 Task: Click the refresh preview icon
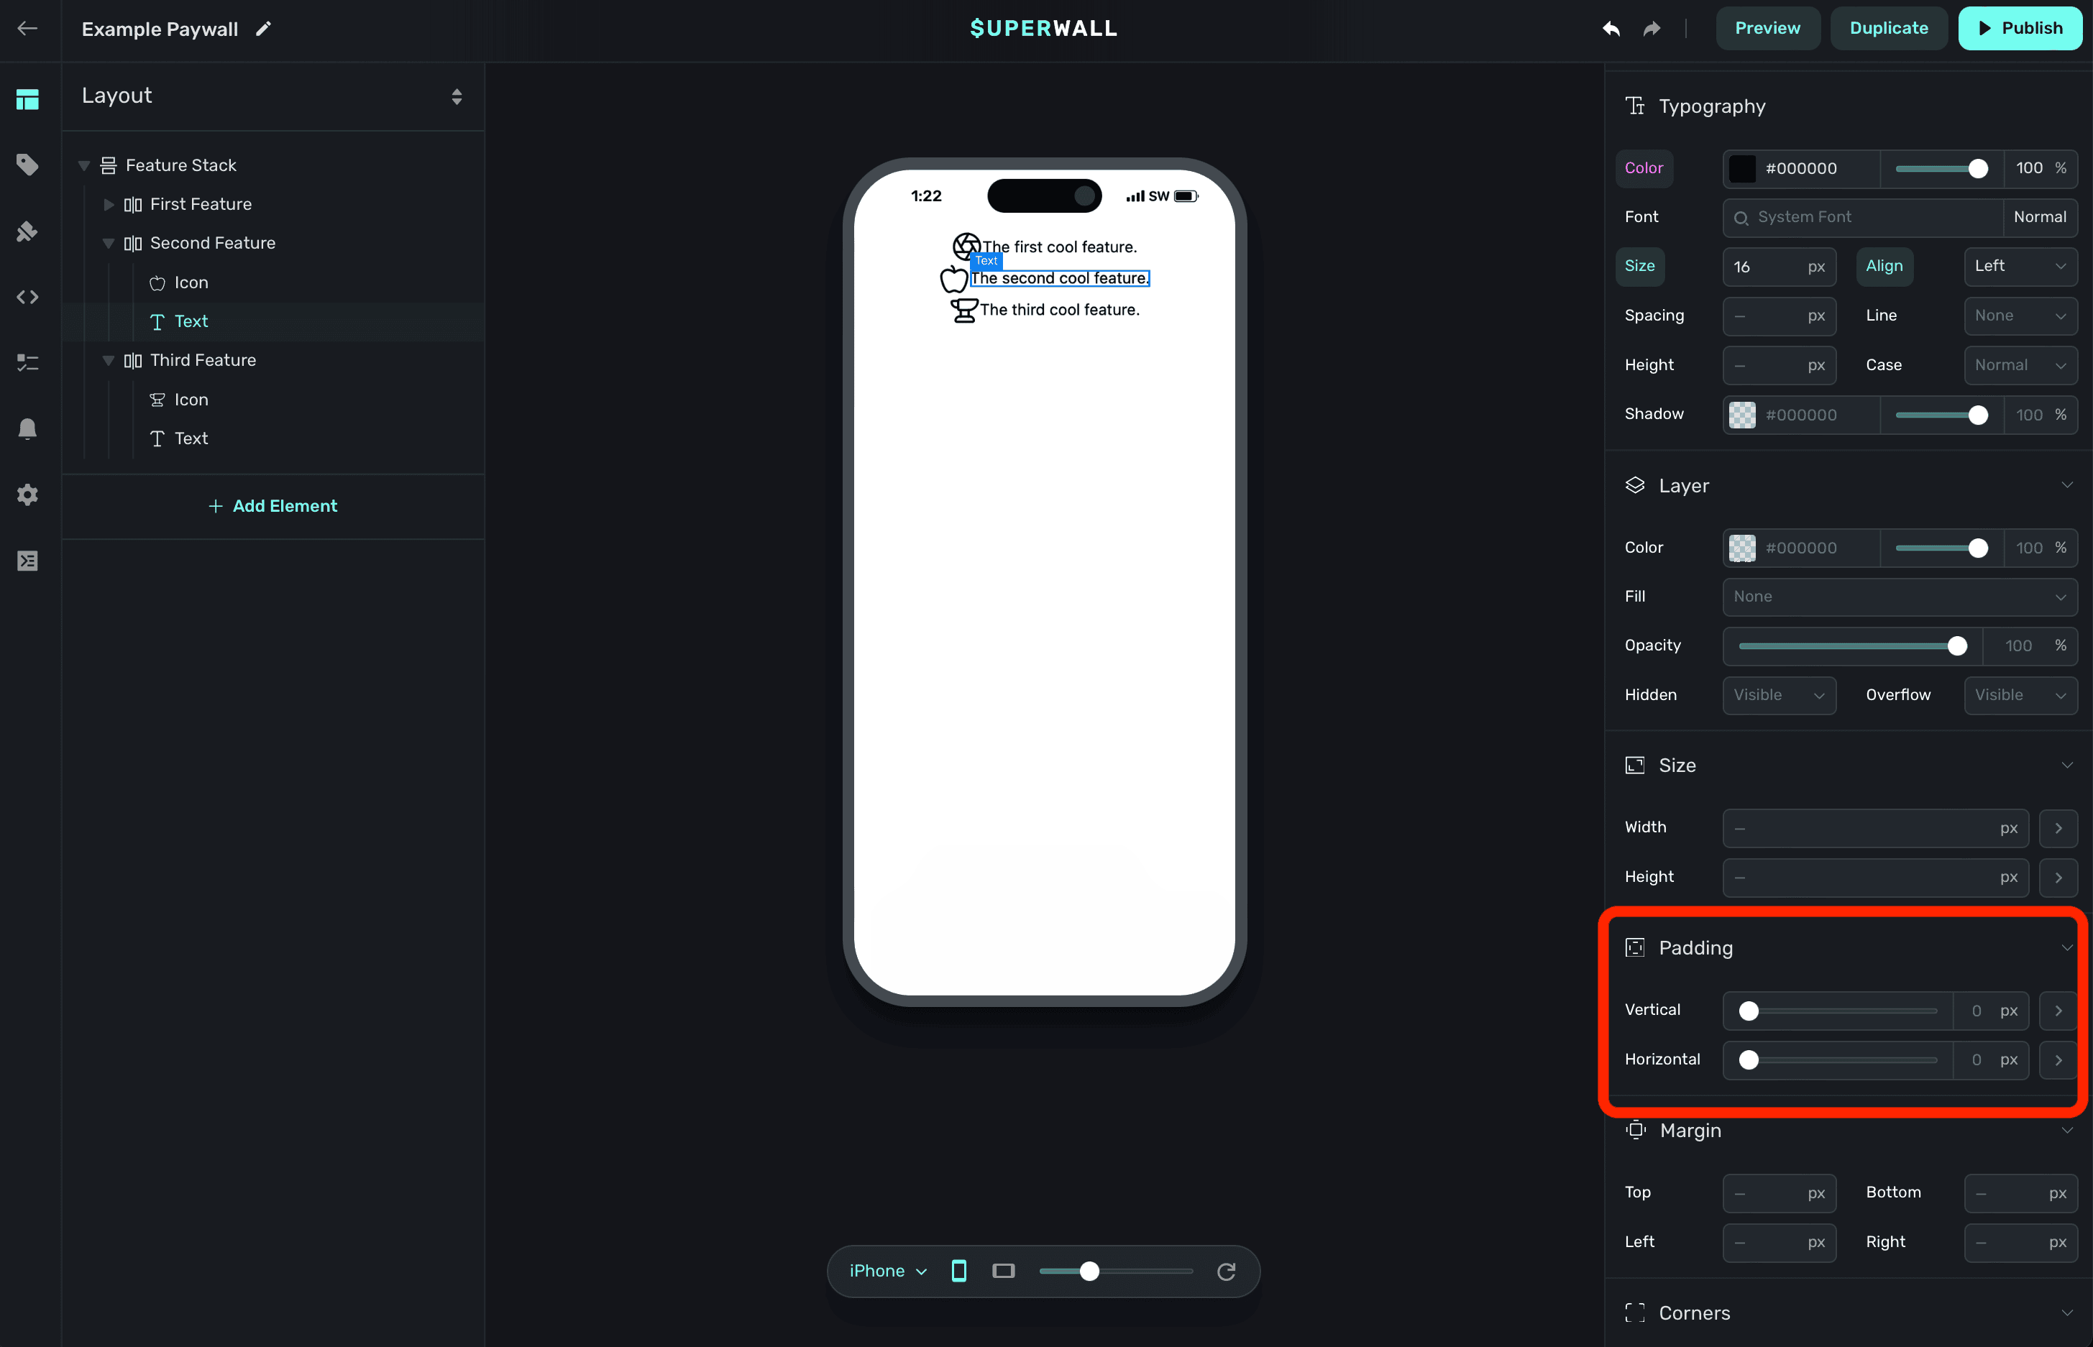(1226, 1271)
